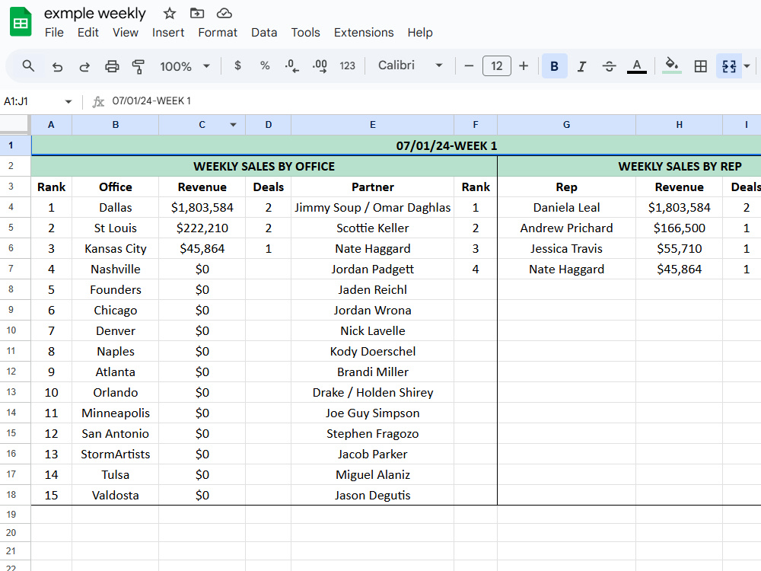Open the search menus magnifier
Screen dimensions: 761x571
(28, 66)
